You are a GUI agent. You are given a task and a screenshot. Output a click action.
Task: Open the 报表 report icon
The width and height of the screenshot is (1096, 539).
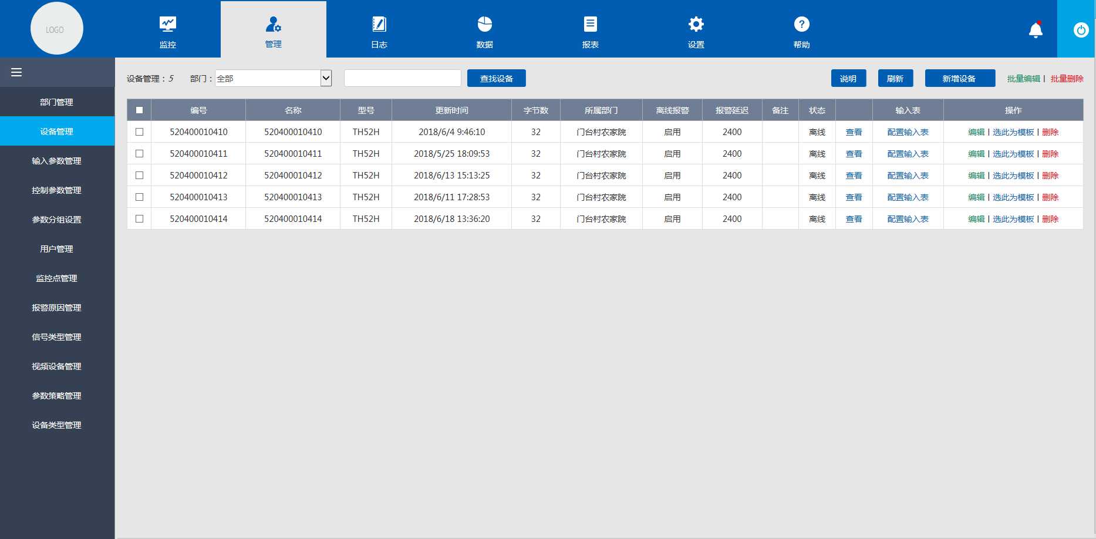pos(591,24)
